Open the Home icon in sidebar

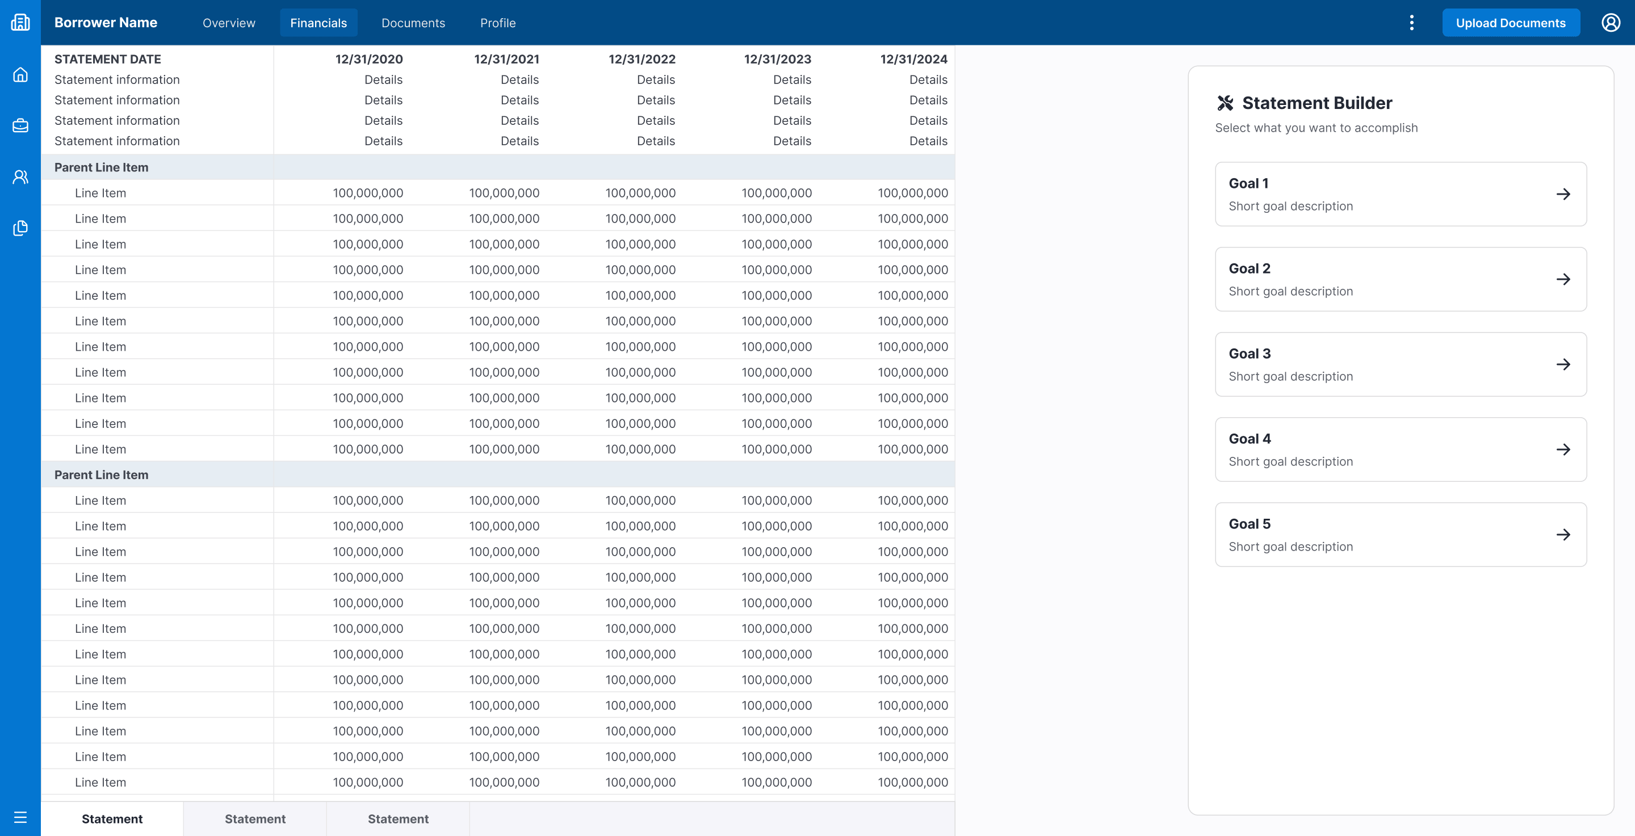point(20,75)
